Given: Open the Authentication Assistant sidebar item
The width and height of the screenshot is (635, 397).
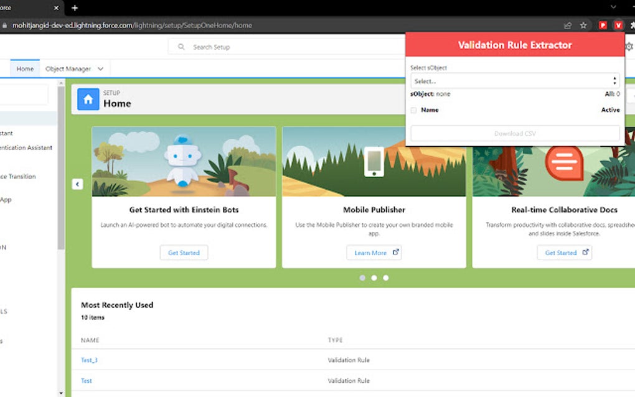Looking at the screenshot, I should coord(26,147).
